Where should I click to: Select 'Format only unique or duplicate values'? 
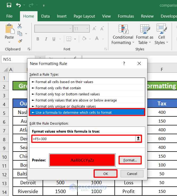coord(87,106)
